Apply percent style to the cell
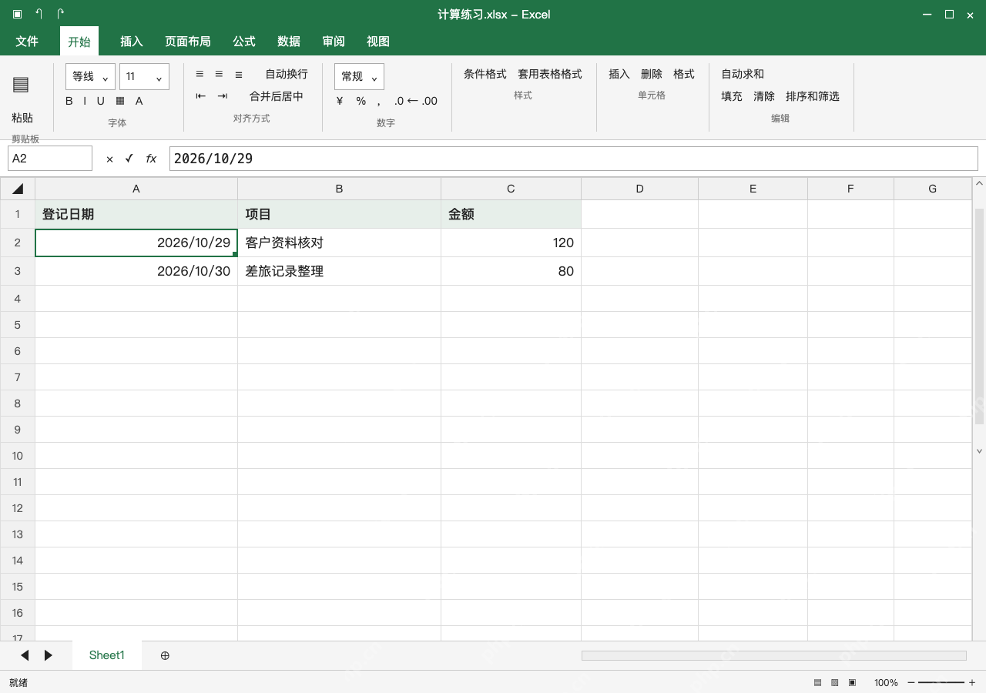The width and height of the screenshot is (986, 693). pyautogui.click(x=361, y=101)
